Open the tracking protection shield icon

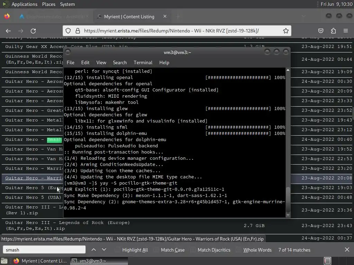pyautogui.click(x=68, y=31)
